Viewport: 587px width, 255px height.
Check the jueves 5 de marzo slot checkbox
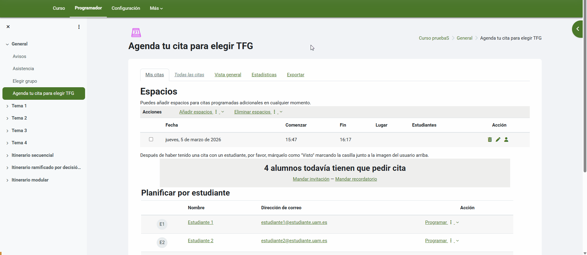tap(151, 139)
